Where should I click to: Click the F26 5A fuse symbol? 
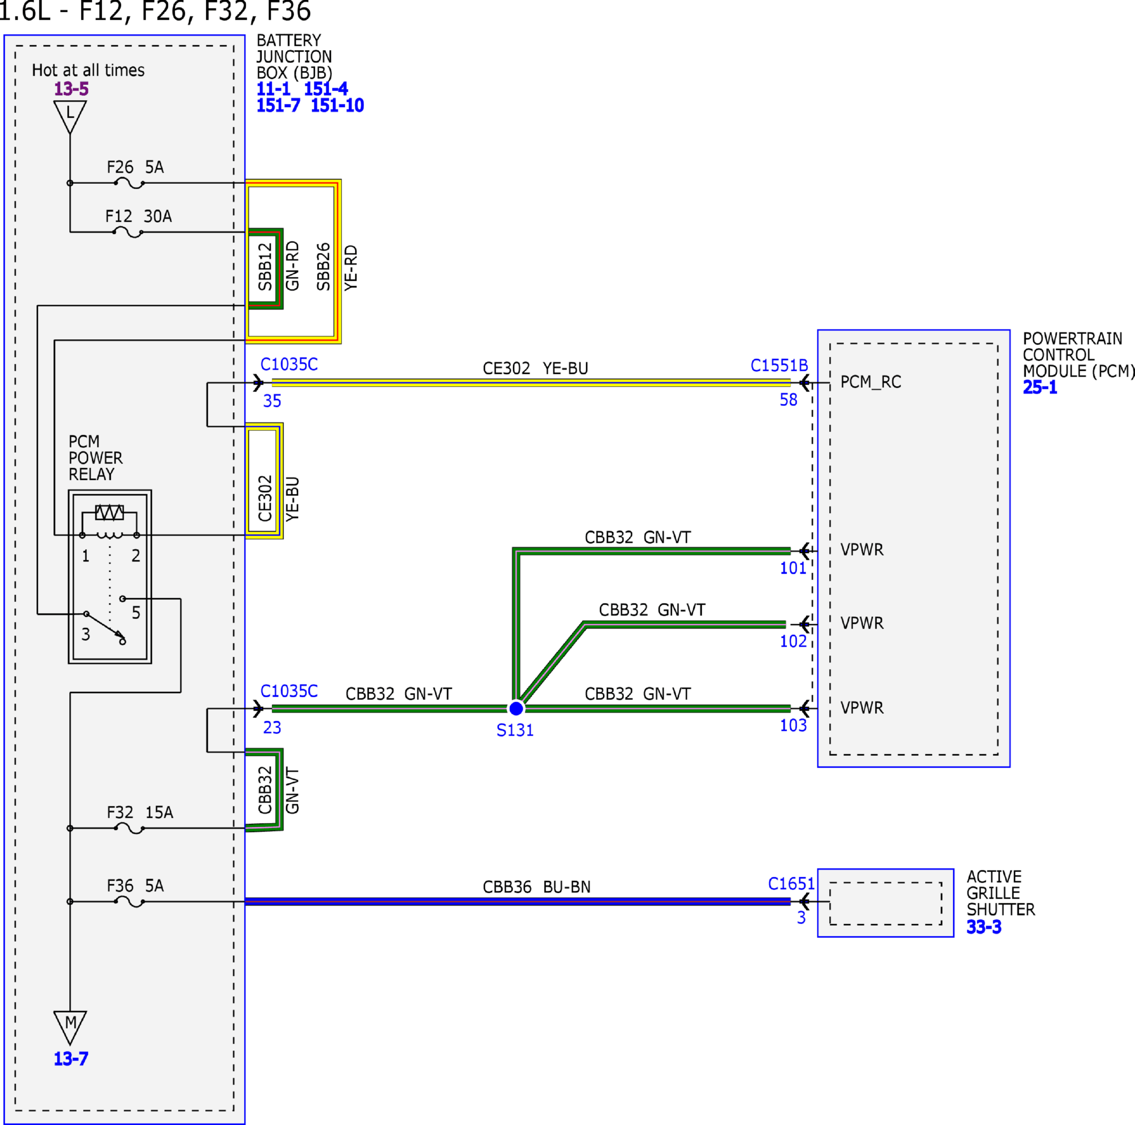129,183
